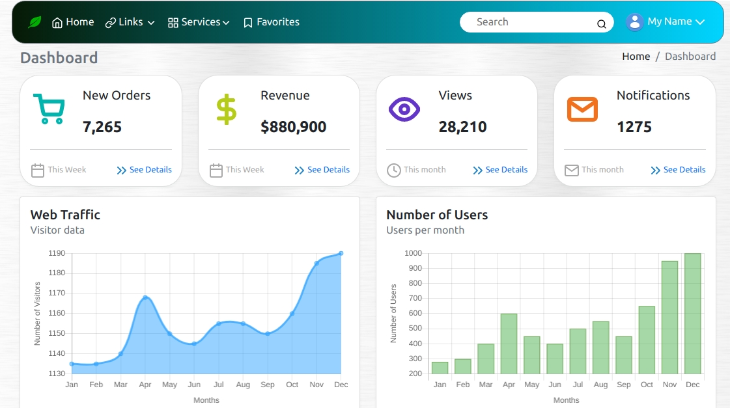Click the green leaf logo icon
The height and width of the screenshot is (408, 730).
coord(35,22)
